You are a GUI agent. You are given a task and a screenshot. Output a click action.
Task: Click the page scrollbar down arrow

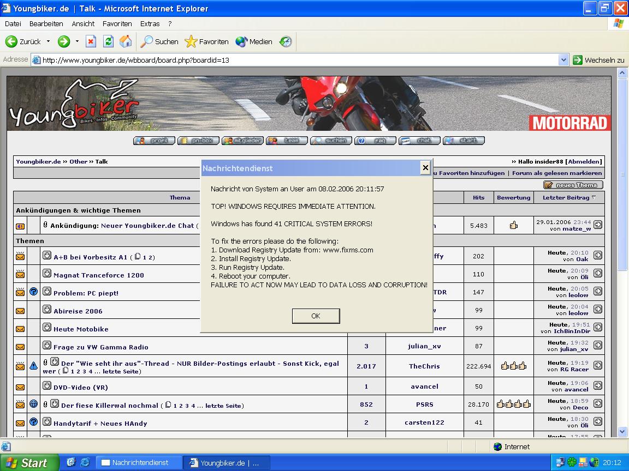622,432
